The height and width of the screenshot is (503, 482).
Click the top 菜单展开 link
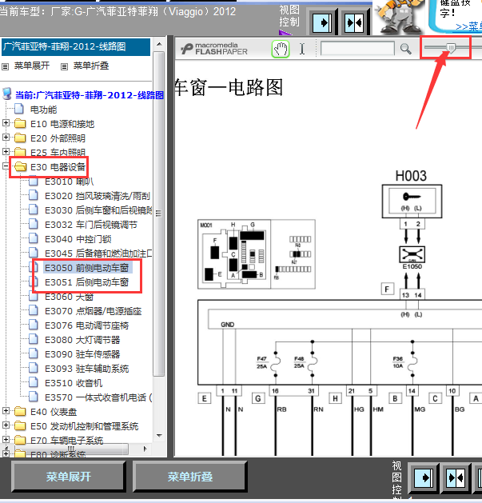coord(32,66)
